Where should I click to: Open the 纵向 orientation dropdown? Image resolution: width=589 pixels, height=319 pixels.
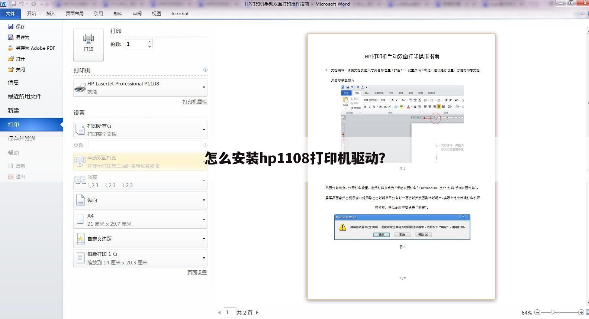pos(140,200)
